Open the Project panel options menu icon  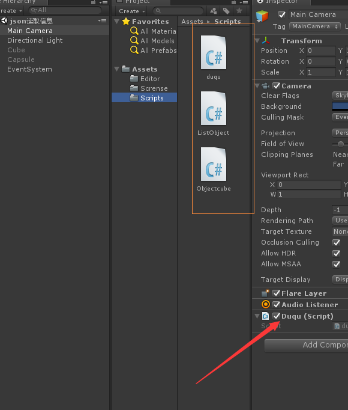pyautogui.click(x=244, y=2)
